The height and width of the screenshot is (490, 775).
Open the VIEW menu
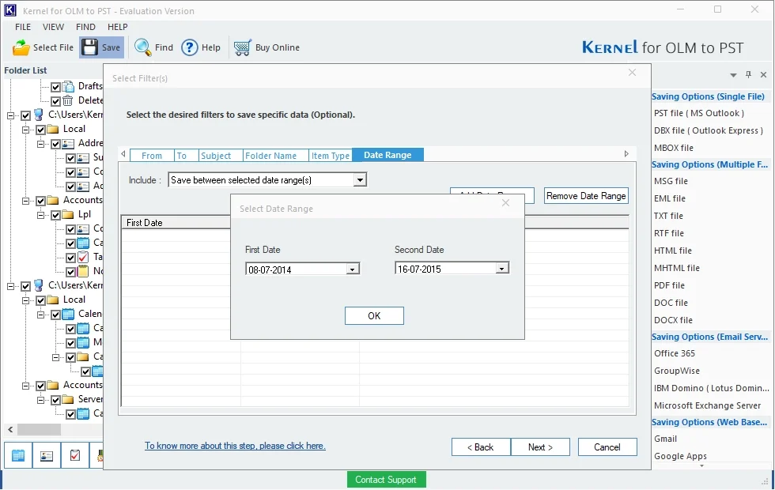click(x=53, y=27)
